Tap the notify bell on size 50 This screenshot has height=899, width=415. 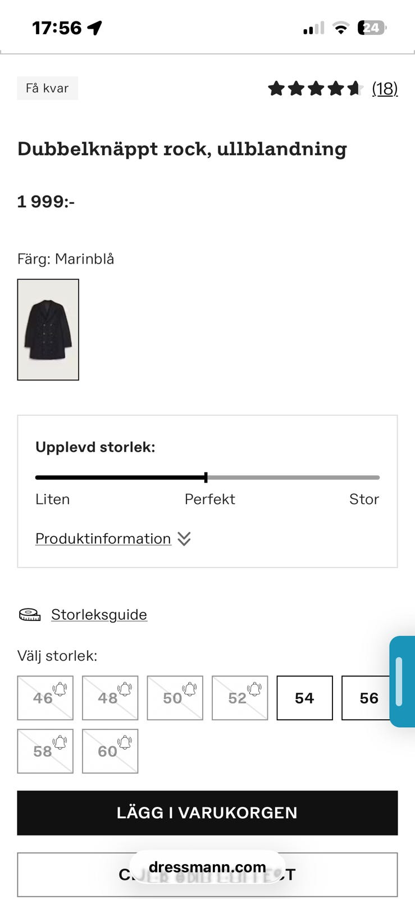click(x=189, y=689)
